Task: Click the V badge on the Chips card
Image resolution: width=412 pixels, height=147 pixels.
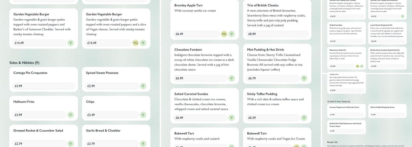Action: (x=143, y=115)
